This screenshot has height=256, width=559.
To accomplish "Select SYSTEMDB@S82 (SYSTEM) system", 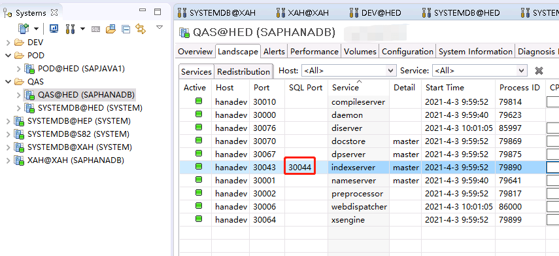I will [x=78, y=134].
